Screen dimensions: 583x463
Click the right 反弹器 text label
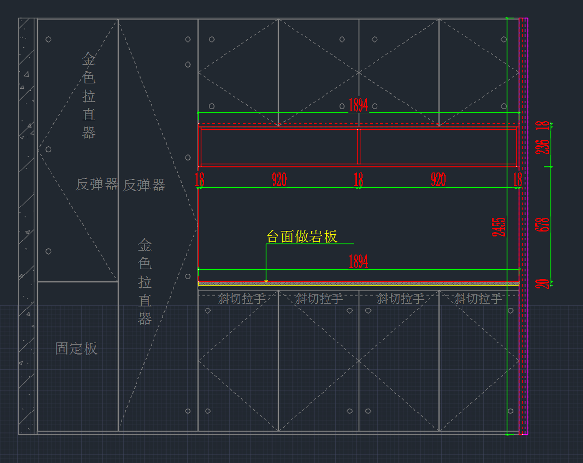(144, 185)
